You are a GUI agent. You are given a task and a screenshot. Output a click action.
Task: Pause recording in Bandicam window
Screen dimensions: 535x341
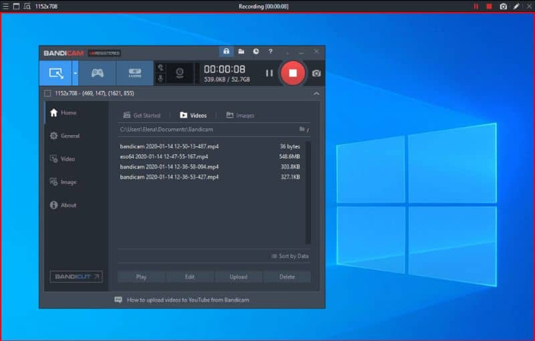click(x=270, y=73)
